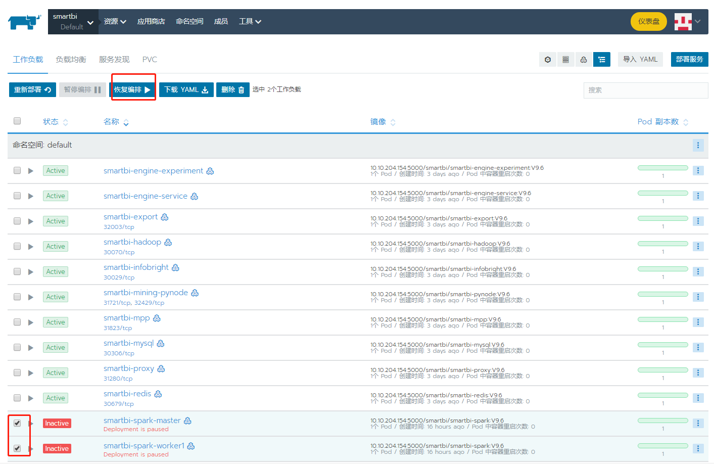Click the 删除 button
The height and width of the screenshot is (465, 714).
233,89
